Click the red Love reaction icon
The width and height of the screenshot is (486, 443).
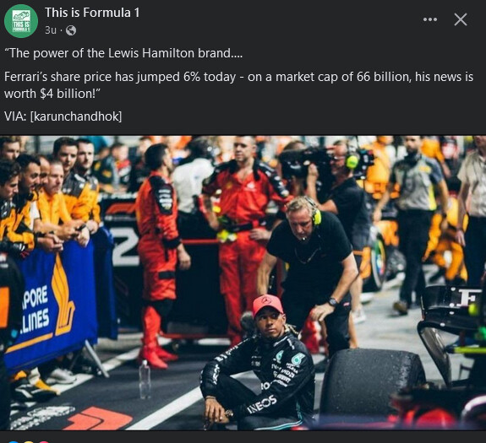pos(44,442)
